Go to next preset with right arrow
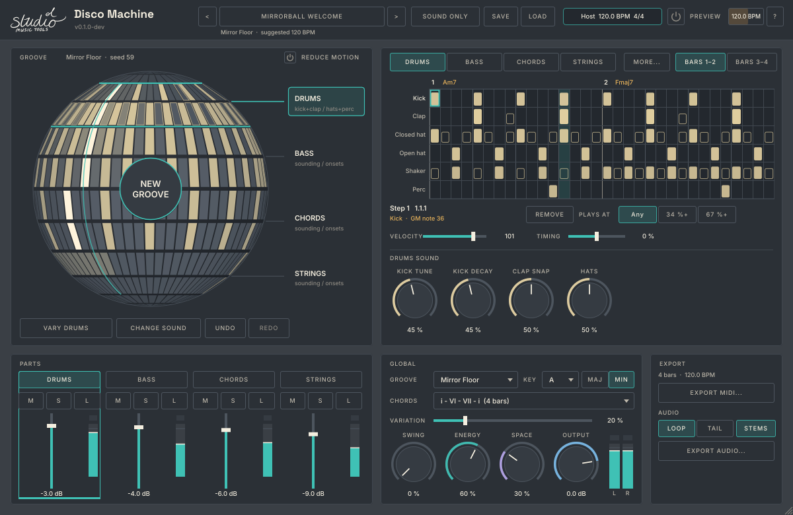 [x=397, y=17]
